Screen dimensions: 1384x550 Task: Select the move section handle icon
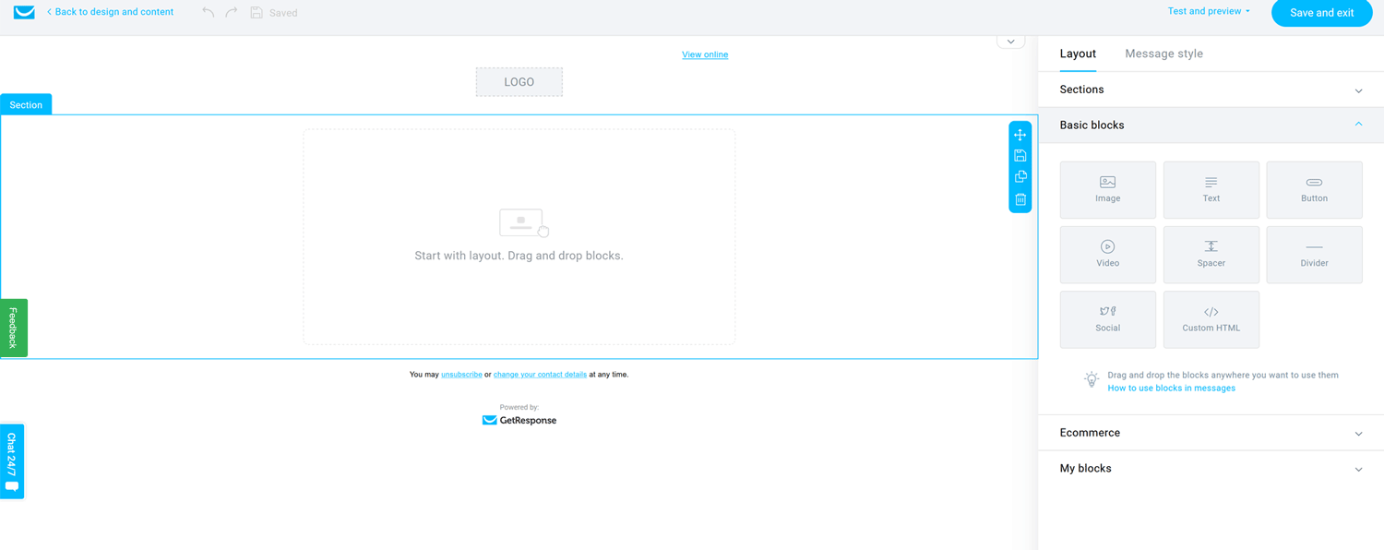(1020, 135)
